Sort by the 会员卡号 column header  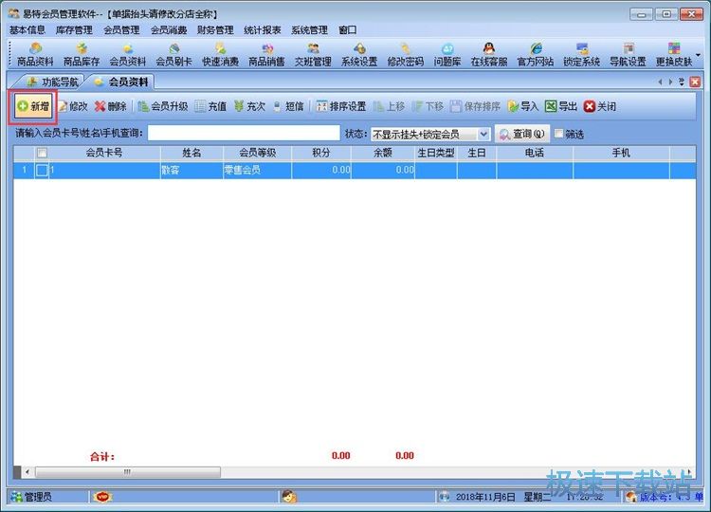tap(104, 153)
